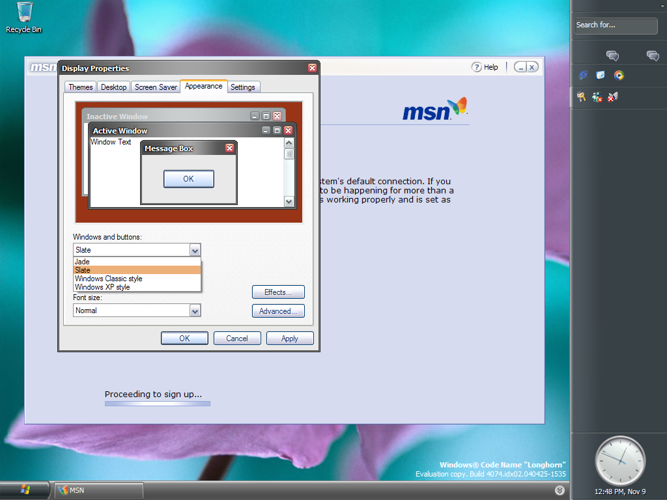This screenshot has height=500, width=667.
Task: Switch to the Themes tab
Action: coord(81,87)
